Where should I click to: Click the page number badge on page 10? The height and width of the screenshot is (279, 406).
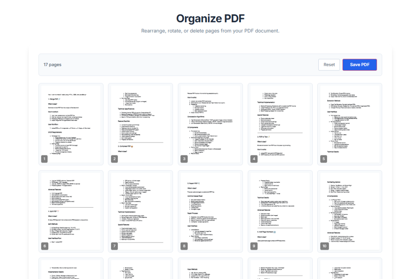coord(324,246)
